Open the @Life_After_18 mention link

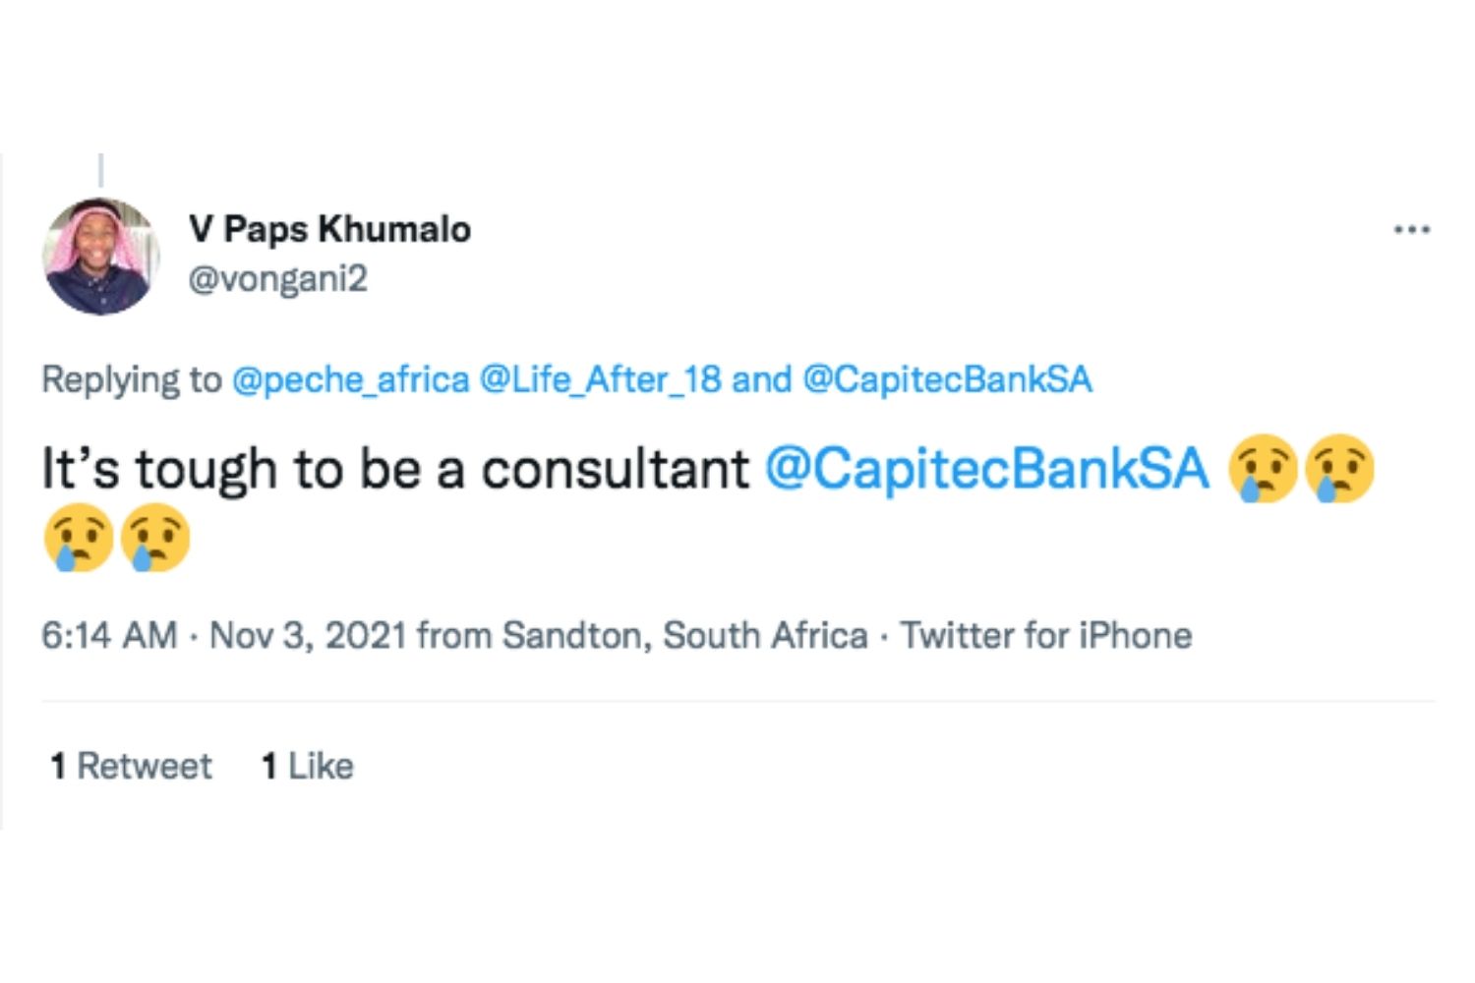[x=600, y=379]
